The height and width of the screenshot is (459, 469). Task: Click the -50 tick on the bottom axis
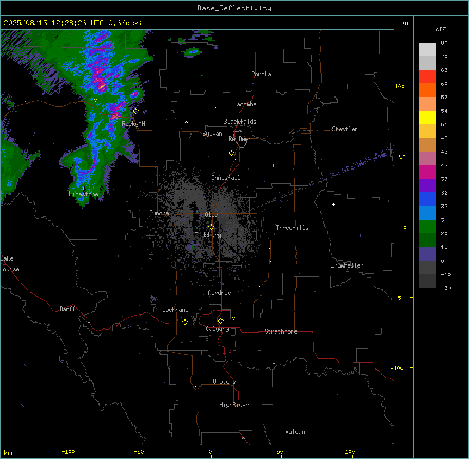(x=139, y=451)
